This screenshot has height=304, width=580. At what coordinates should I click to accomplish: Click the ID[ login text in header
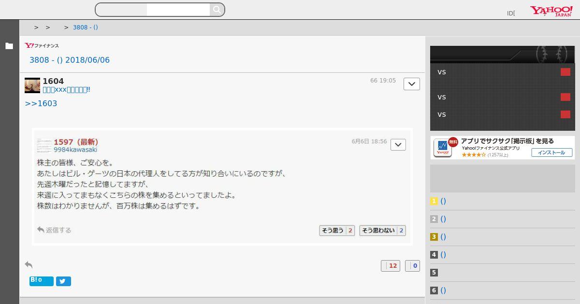[x=511, y=14]
